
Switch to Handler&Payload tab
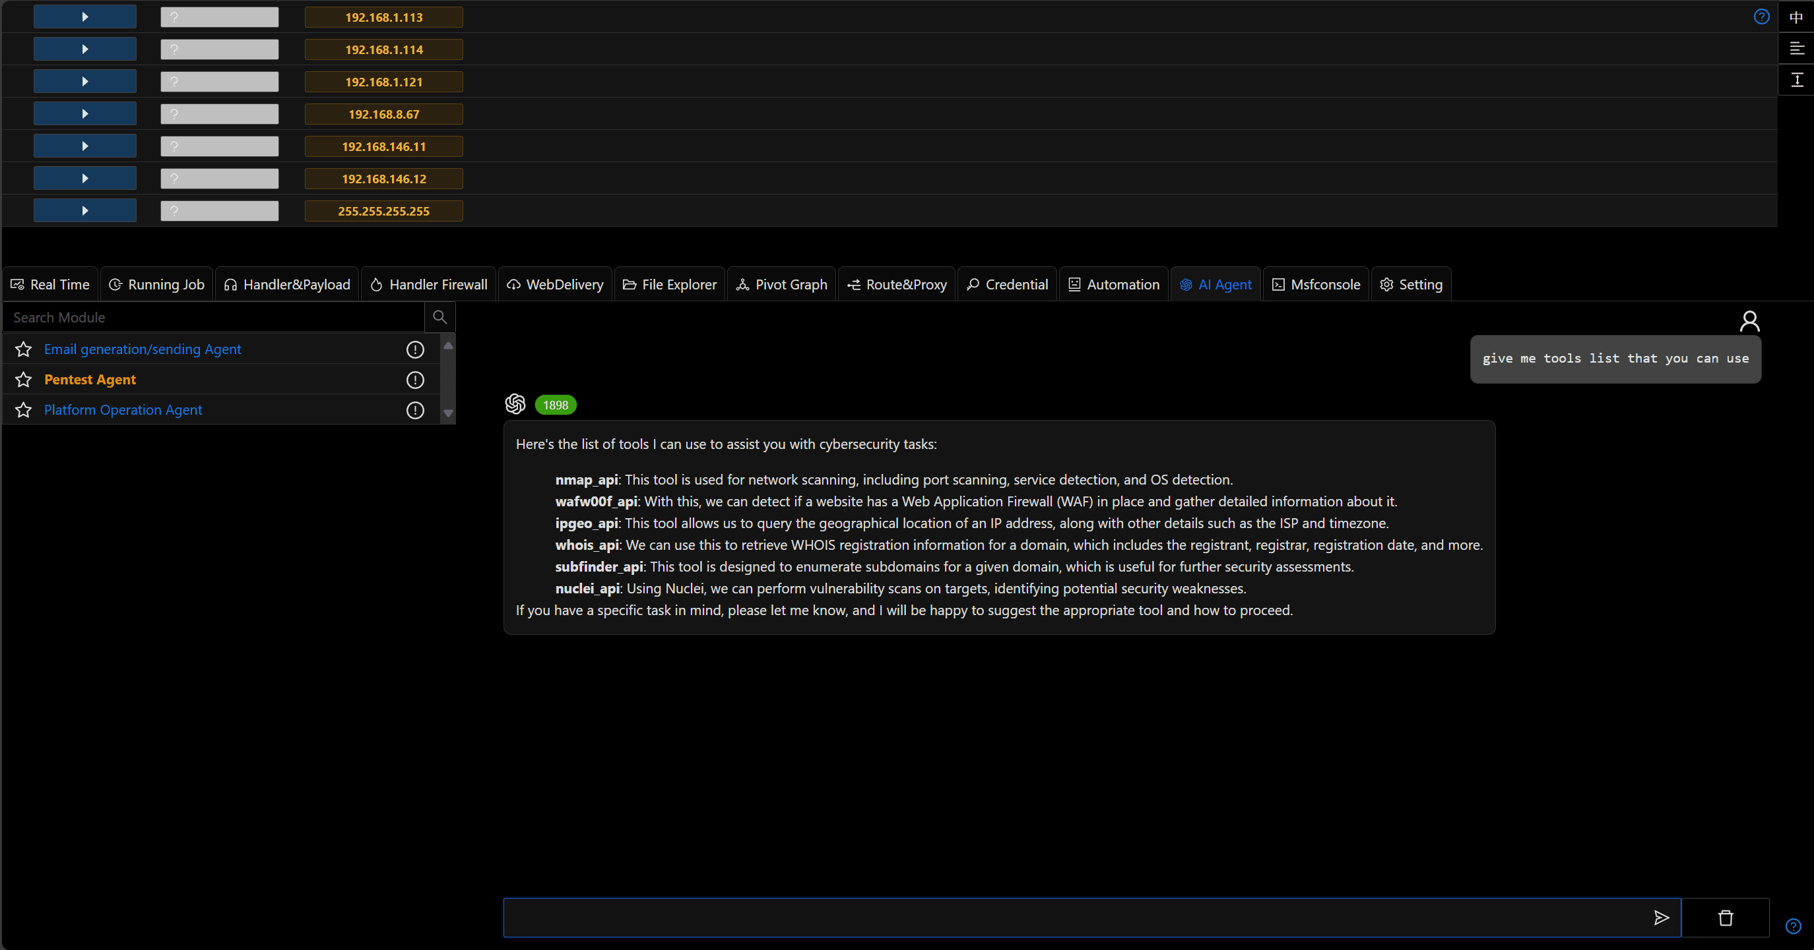click(286, 284)
